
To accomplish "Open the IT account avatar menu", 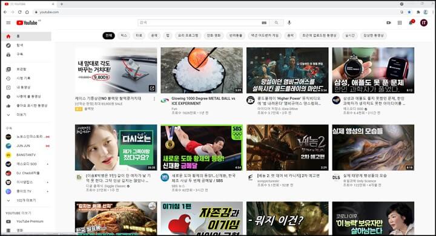I will (x=424, y=23).
